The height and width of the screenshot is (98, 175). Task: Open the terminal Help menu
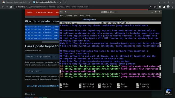point(88,16)
